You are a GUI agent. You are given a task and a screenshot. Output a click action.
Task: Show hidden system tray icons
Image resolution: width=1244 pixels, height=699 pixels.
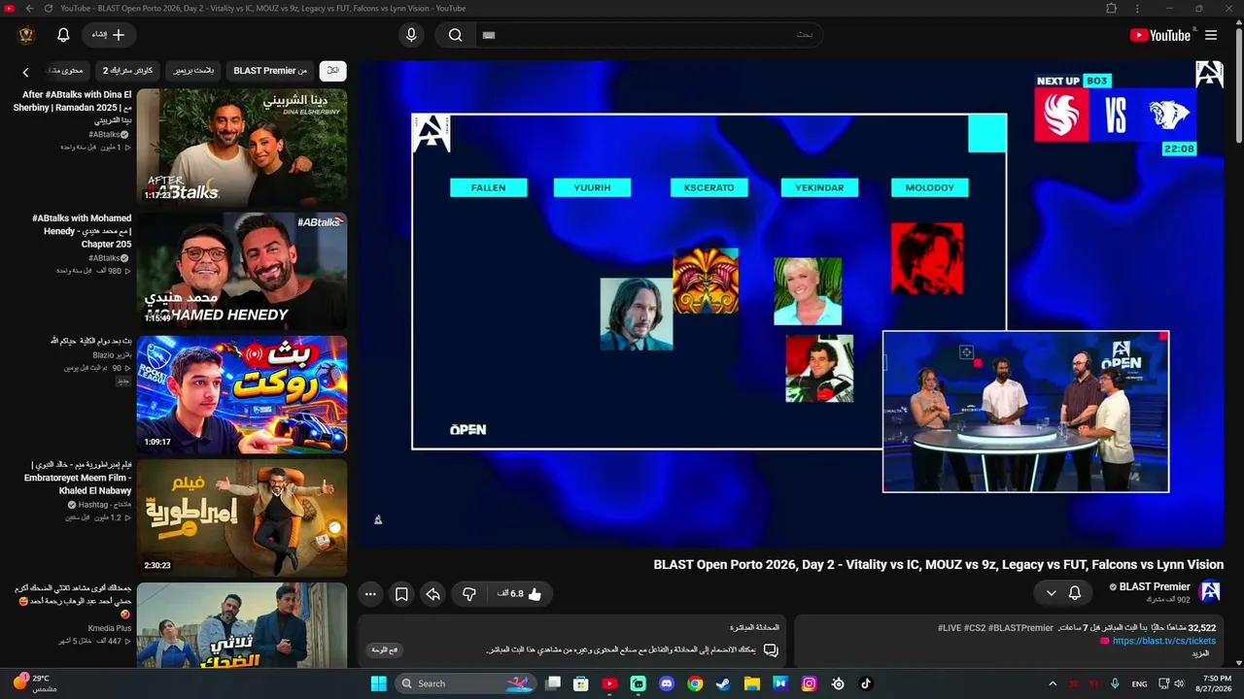tap(1053, 683)
